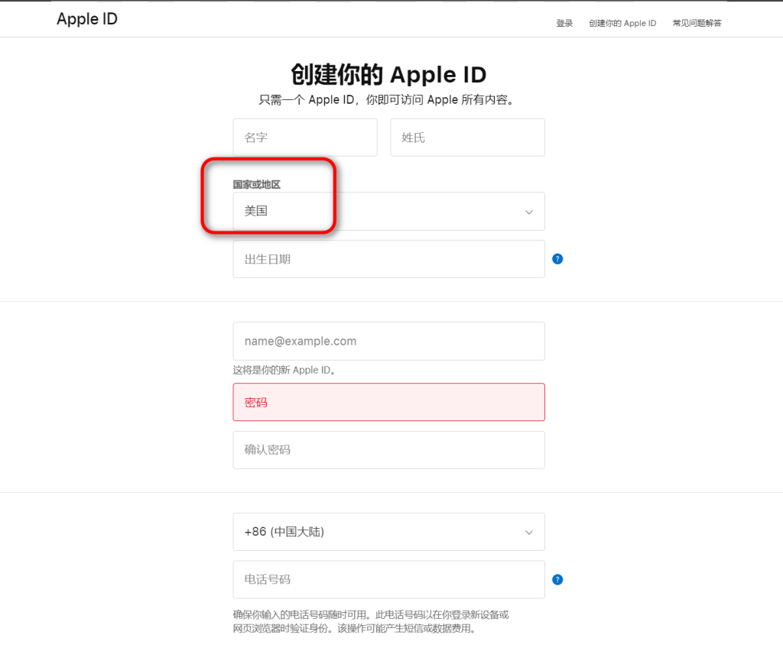
Task: Focus the 电话号码 input field
Action: click(x=388, y=579)
